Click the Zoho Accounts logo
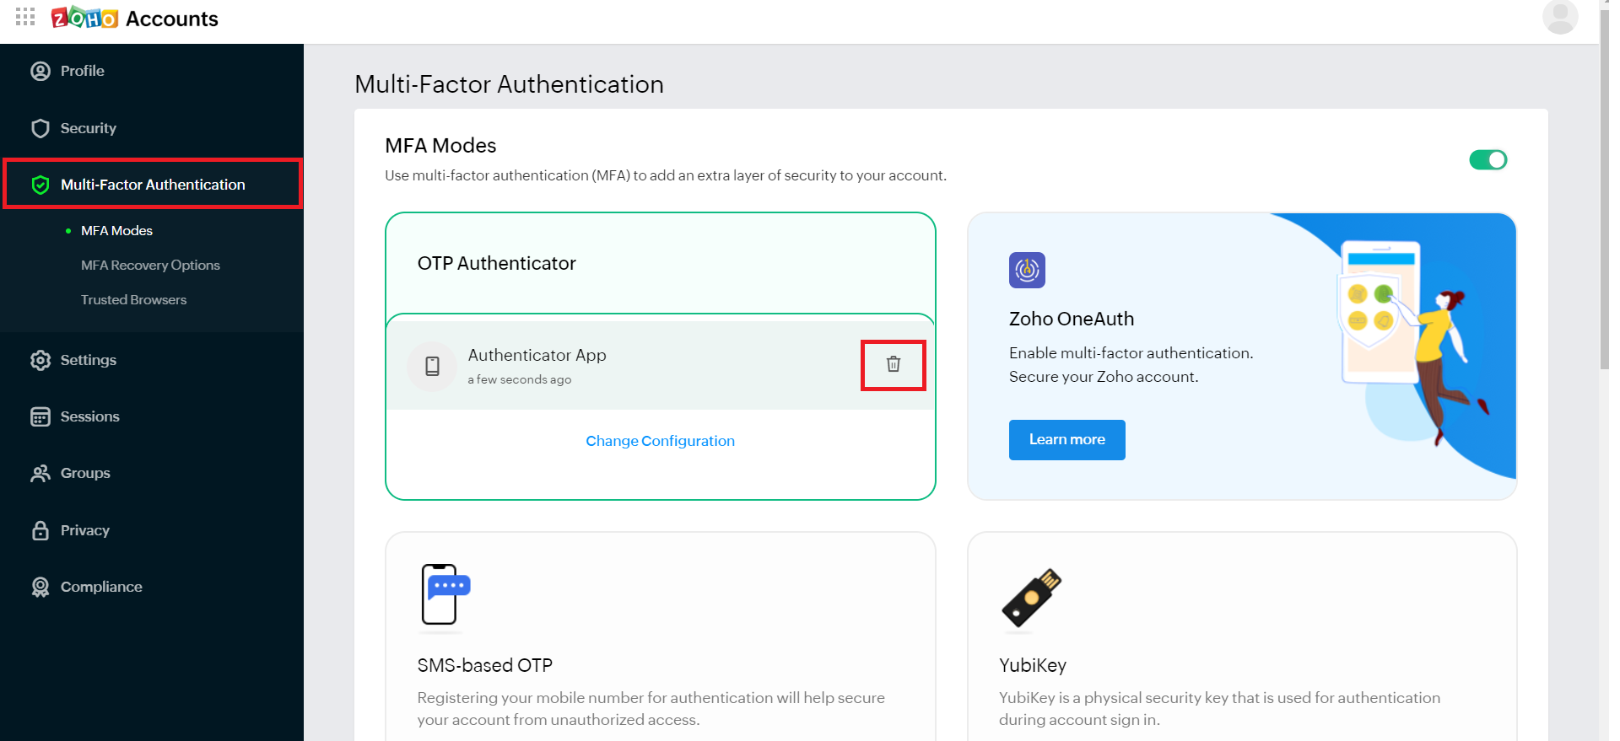1620x741 pixels. point(135,18)
